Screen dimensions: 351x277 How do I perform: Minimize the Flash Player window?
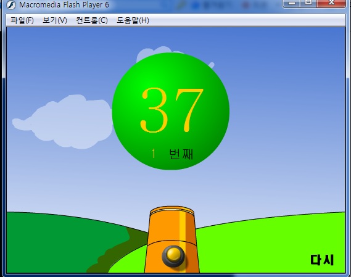point(291,3)
